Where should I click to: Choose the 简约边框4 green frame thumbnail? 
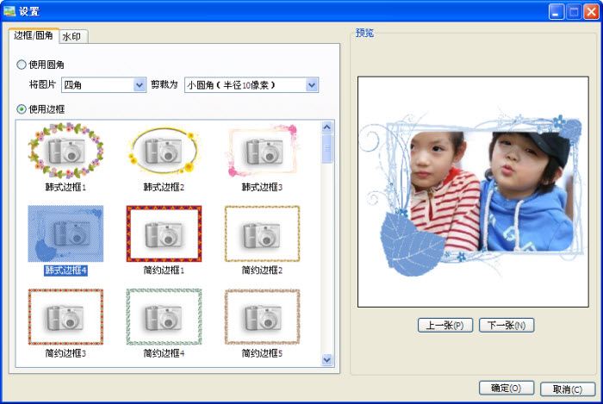coord(165,317)
